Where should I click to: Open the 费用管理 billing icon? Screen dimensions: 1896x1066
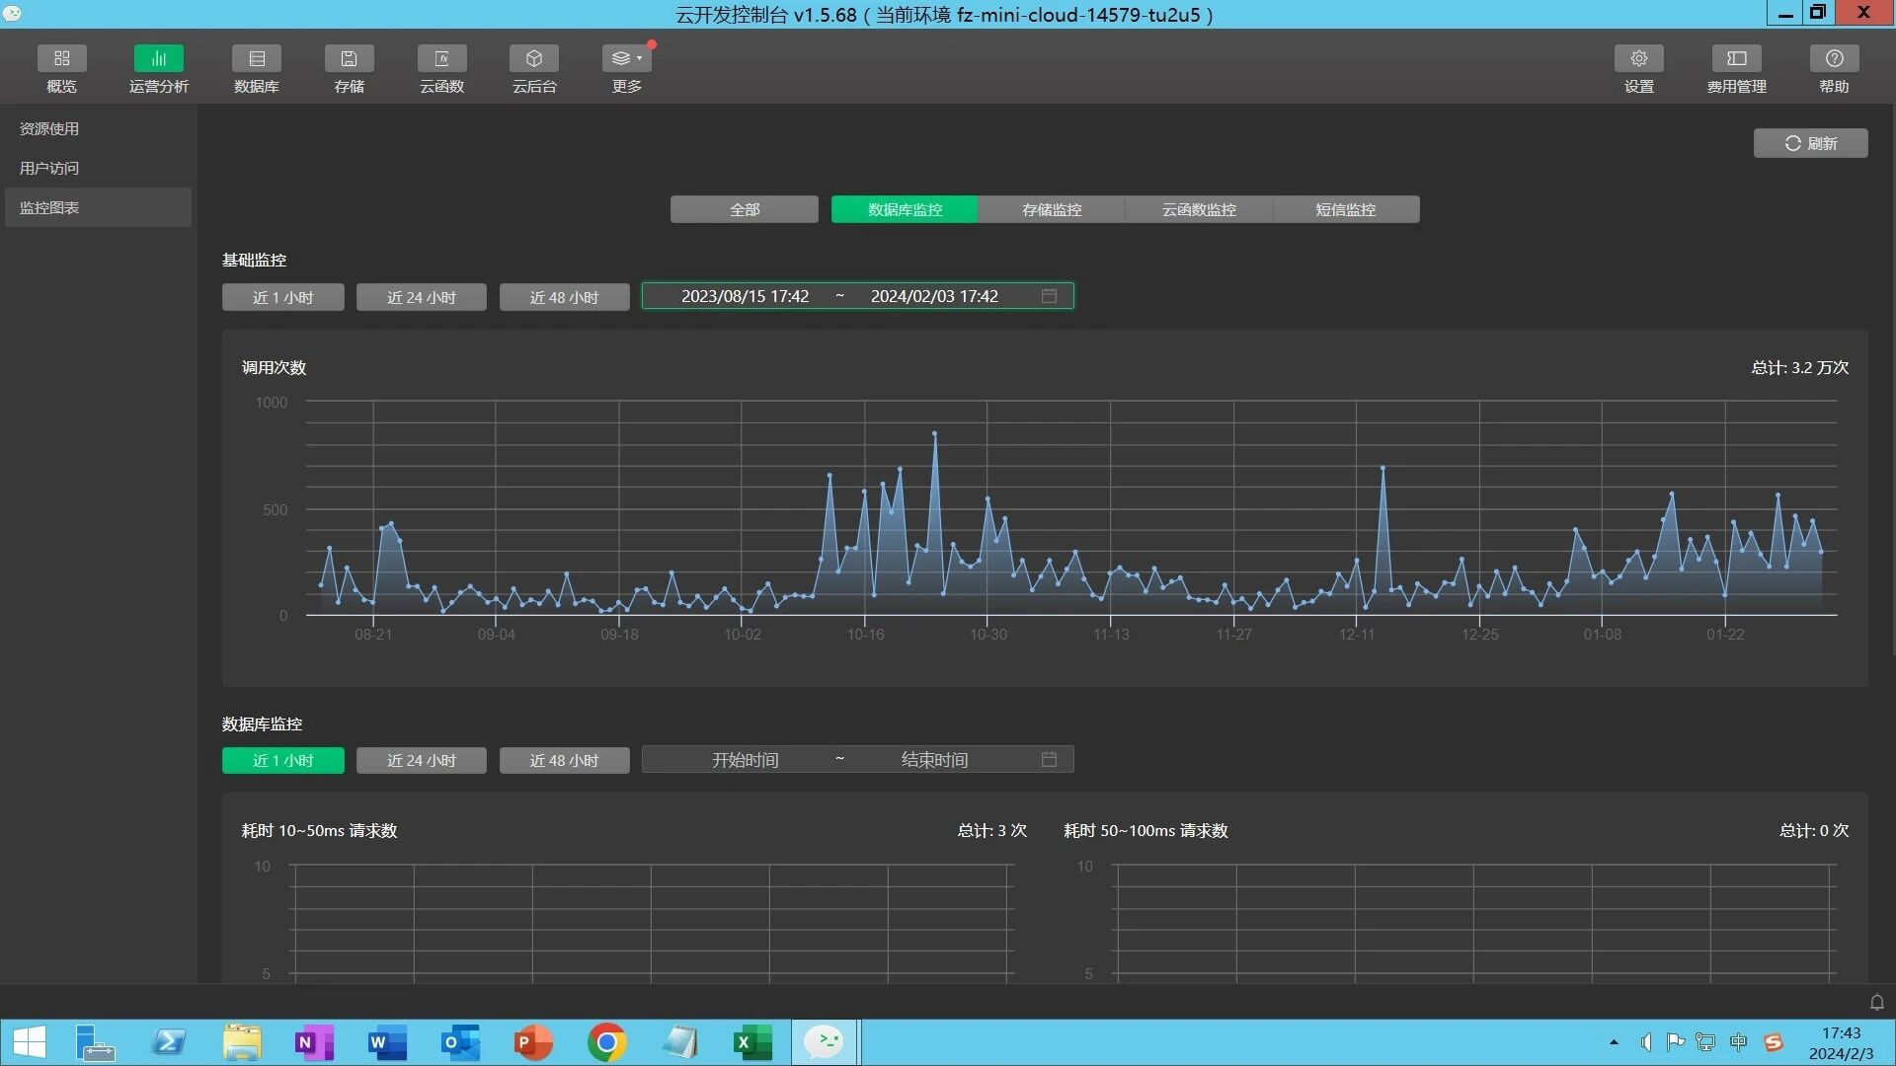coord(1736,59)
